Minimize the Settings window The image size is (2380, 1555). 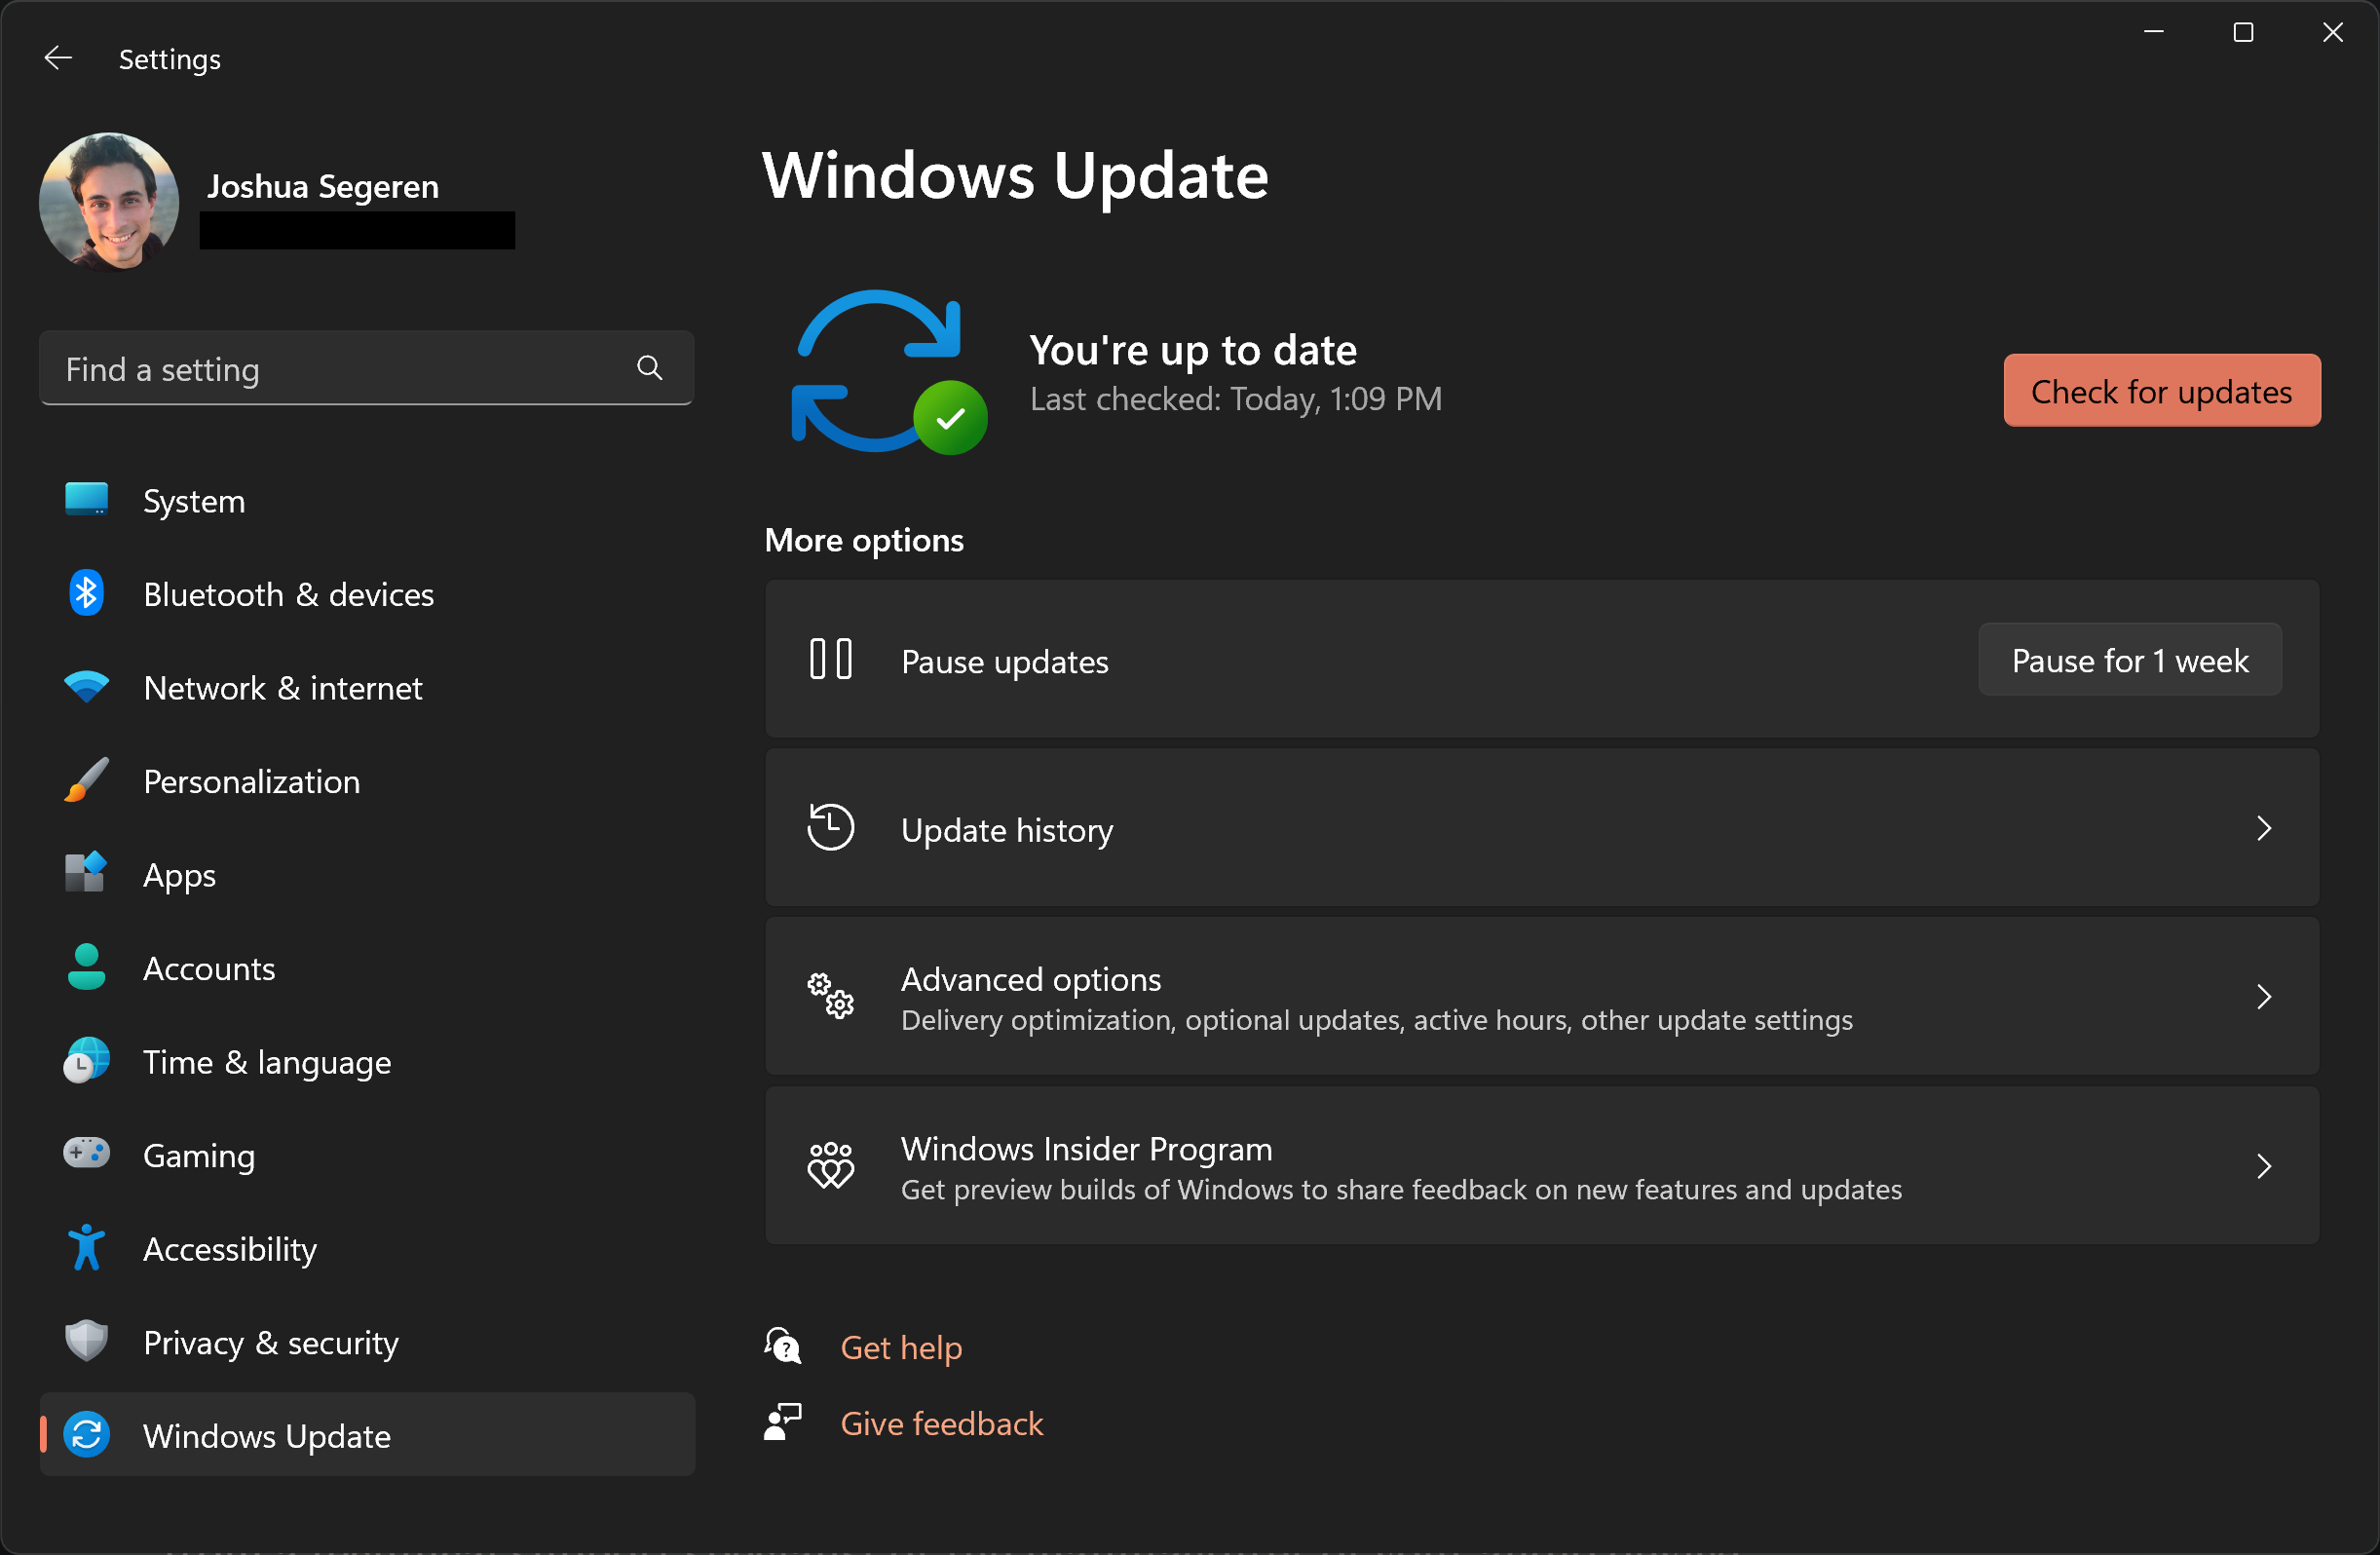click(x=2154, y=32)
